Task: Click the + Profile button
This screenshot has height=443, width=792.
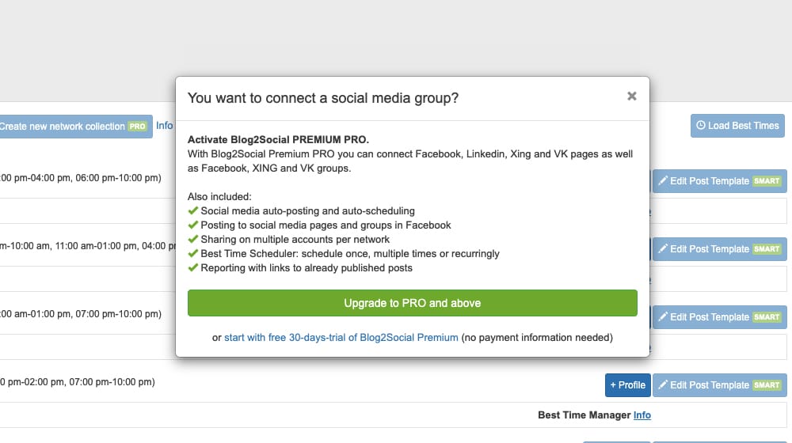Action: pyautogui.click(x=627, y=385)
